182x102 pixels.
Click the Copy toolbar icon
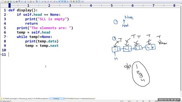[x=28, y=2]
